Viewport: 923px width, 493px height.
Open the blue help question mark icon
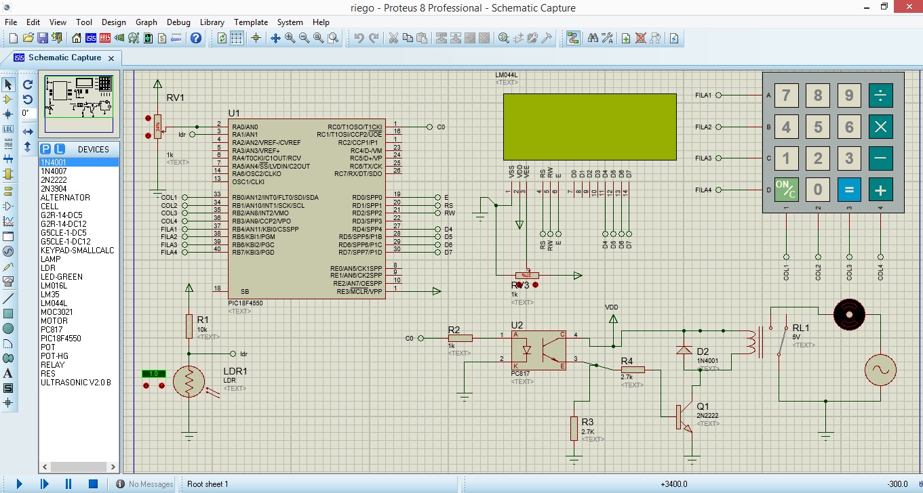tap(196, 38)
